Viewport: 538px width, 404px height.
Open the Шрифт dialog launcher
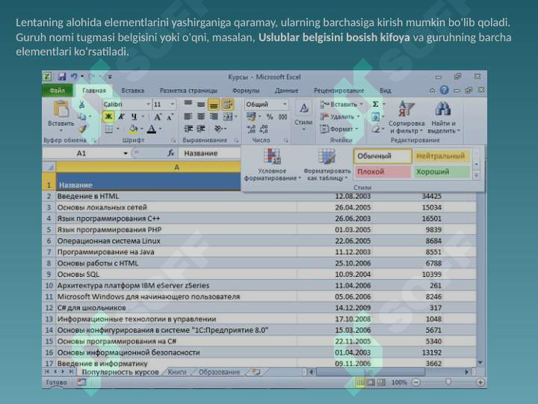click(173, 140)
